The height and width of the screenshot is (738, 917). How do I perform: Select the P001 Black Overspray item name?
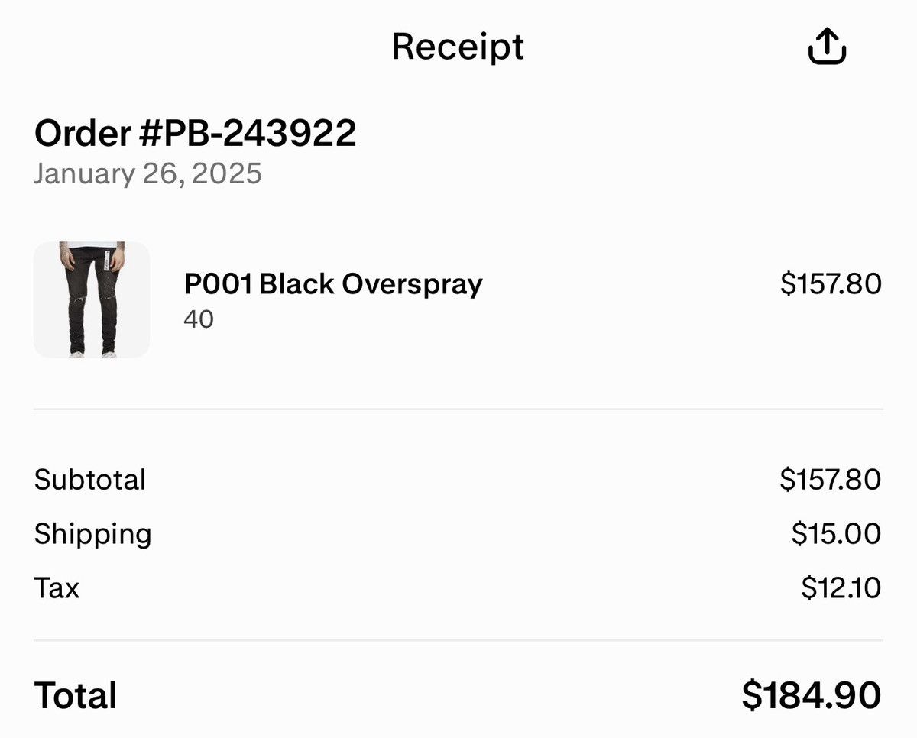point(333,284)
